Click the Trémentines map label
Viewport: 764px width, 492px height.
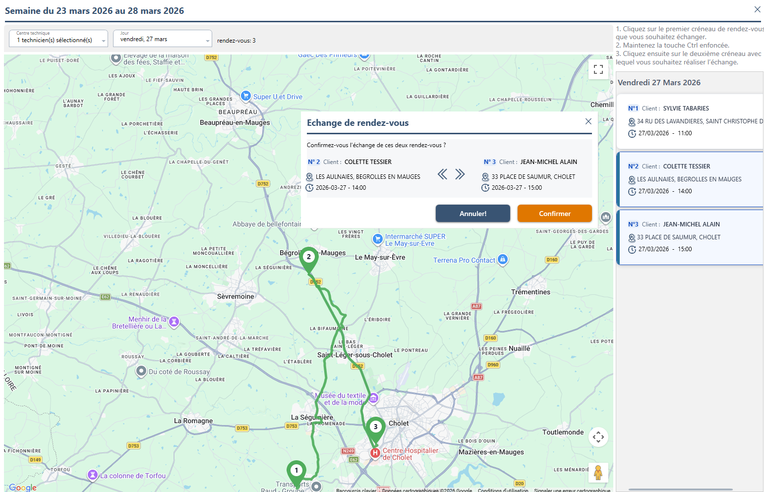(x=530, y=292)
